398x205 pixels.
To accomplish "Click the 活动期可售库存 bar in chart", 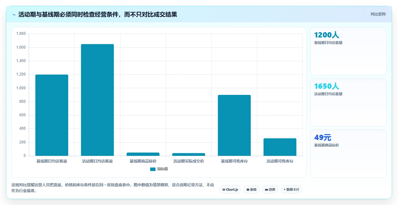I will point(280,147).
